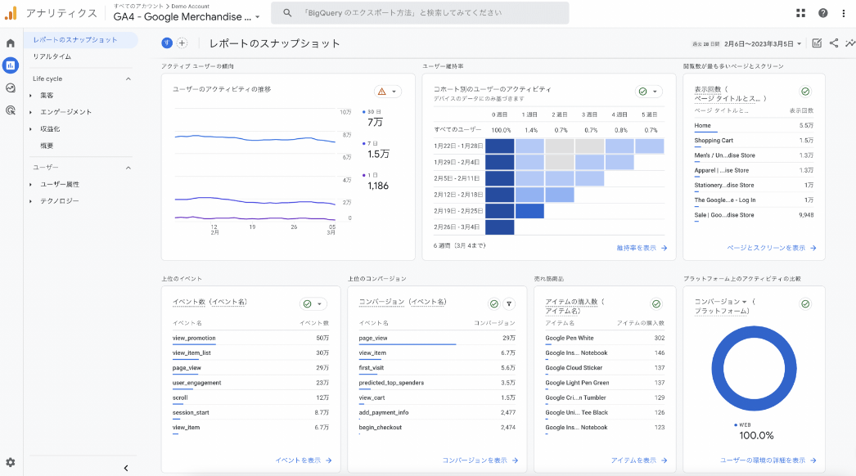Screen dimensions: 856x476
Task: Open the three-dot more options menu
Action: click(x=844, y=13)
